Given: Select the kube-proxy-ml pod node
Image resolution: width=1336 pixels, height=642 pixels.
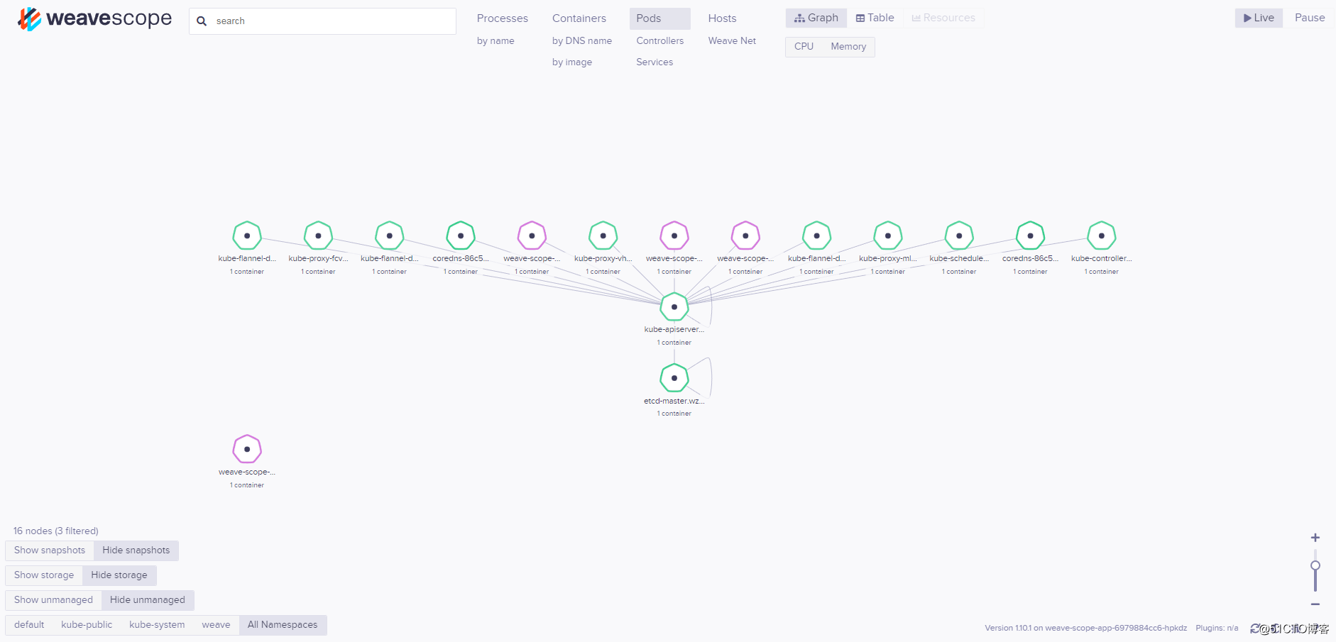Looking at the screenshot, I should 888,236.
